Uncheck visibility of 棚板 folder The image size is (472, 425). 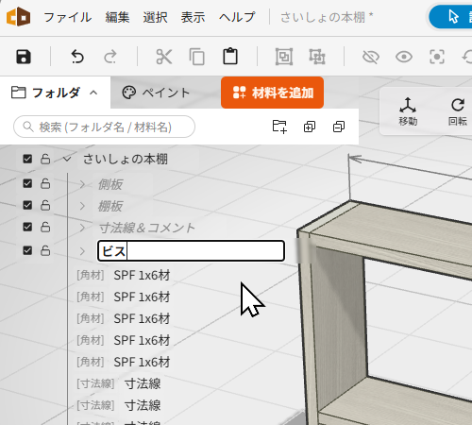[x=27, y=205]
